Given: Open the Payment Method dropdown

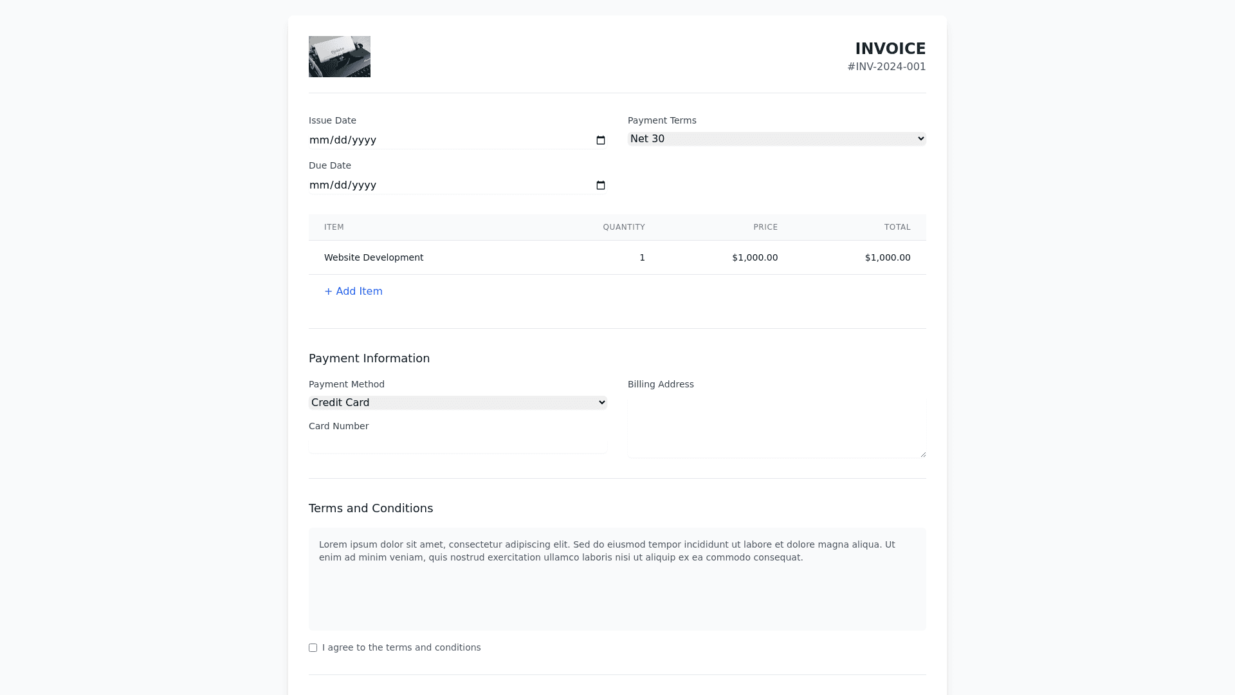Looking at the screenshot, I should click(457, 403).
